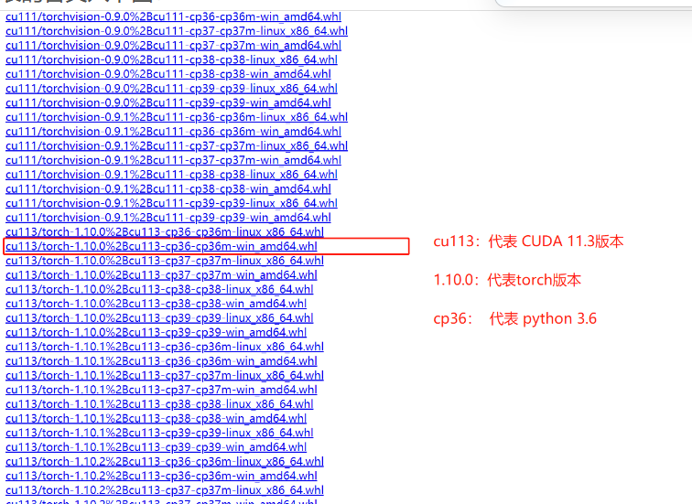Open cu113 torch-1.10.1 cp39 win_amd64 link
Viewport: 692px width, 504px height.
(x=157, y=447)
